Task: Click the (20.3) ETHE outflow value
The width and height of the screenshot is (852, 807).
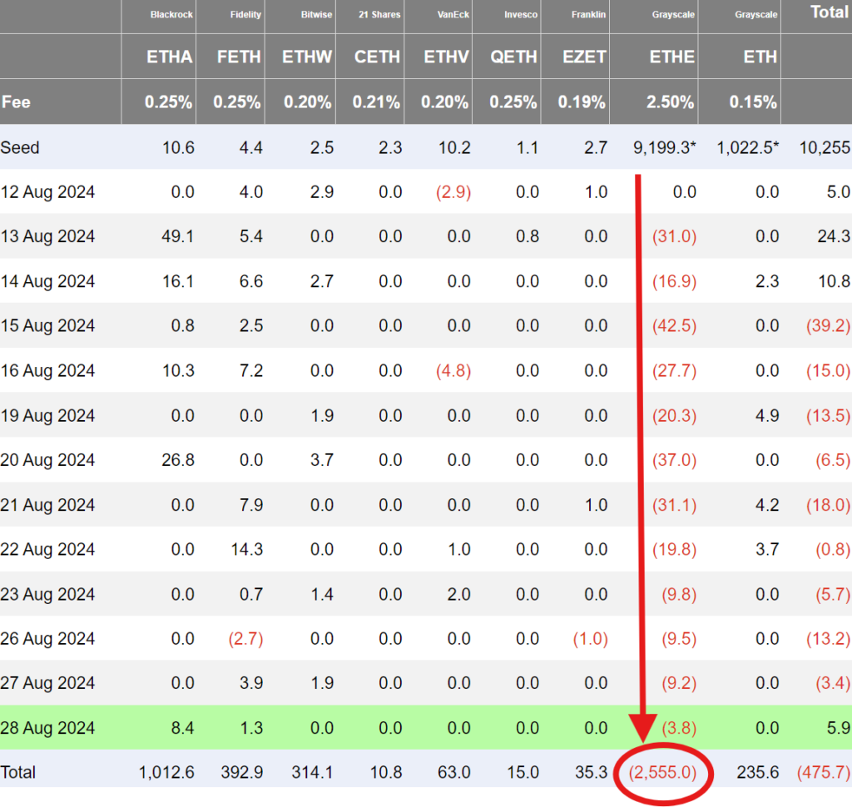Action: click(674, 416)
